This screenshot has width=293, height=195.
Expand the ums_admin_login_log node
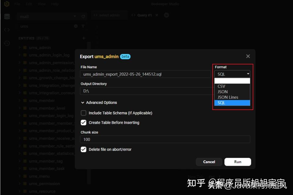[20, 55]
